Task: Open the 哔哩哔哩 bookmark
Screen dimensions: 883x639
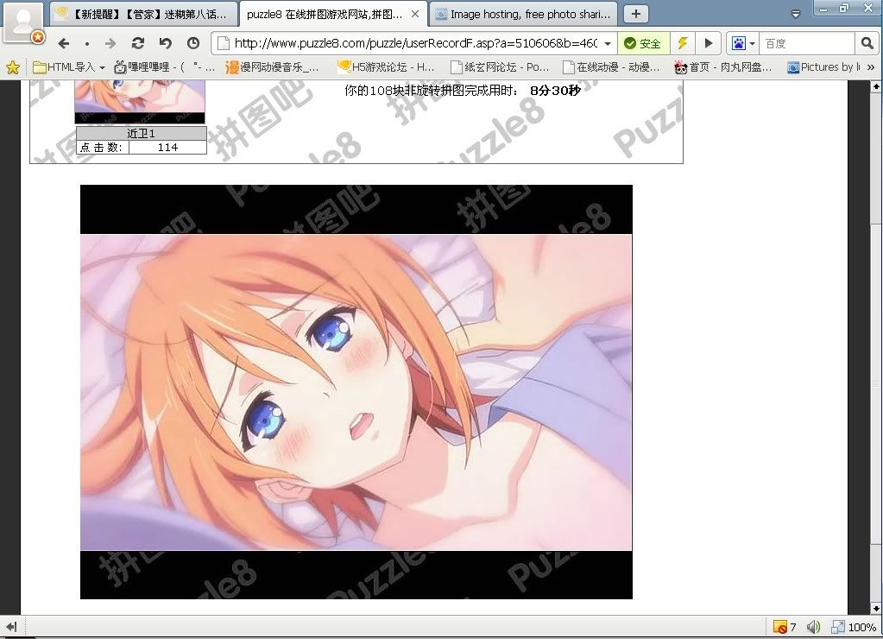Action: 164,67
